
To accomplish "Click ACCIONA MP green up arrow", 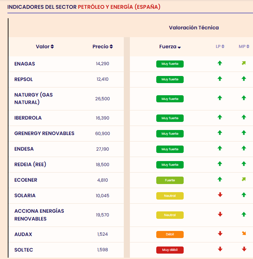I will pos(244,214).
